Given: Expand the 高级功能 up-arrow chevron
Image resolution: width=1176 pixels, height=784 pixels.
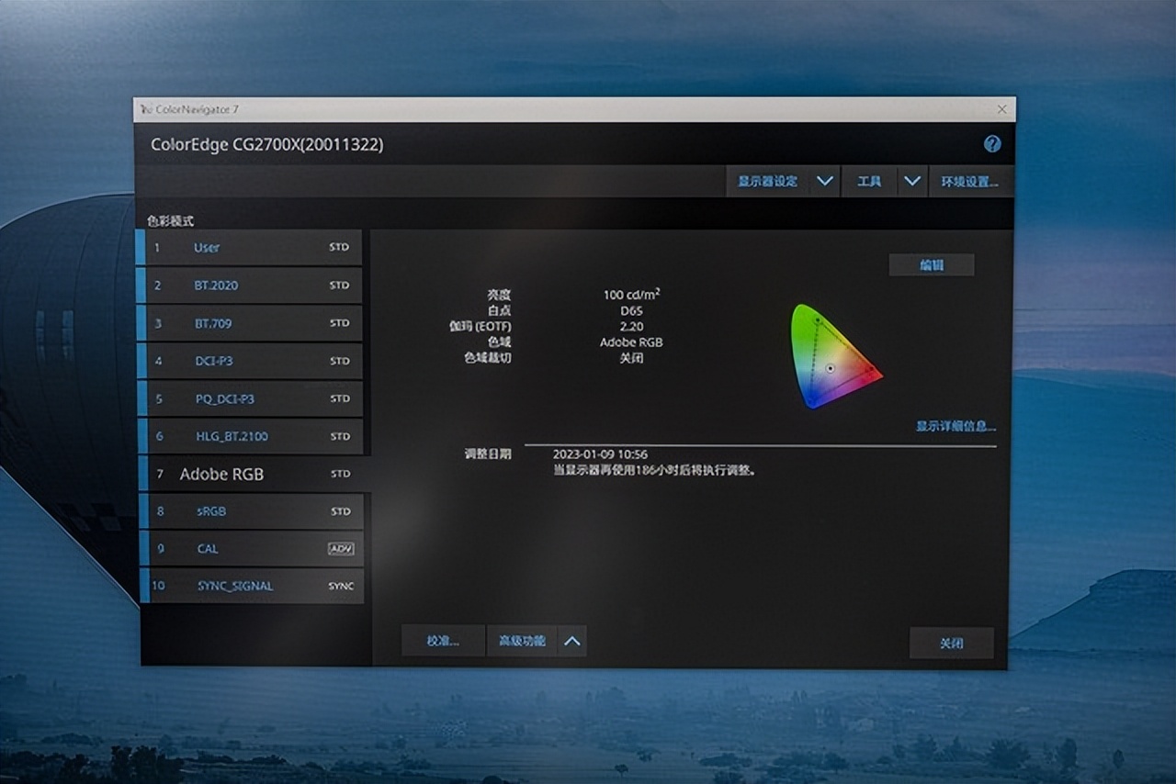Looking at the screenshot, I should tap(571, 641).
